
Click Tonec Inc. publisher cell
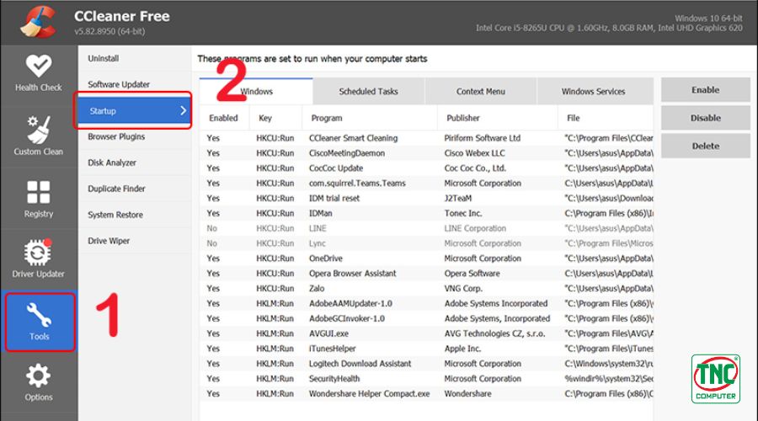point(463,213)
